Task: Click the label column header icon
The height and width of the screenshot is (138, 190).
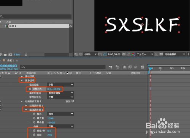Action: pyautogui.click(x=16, y=73)
